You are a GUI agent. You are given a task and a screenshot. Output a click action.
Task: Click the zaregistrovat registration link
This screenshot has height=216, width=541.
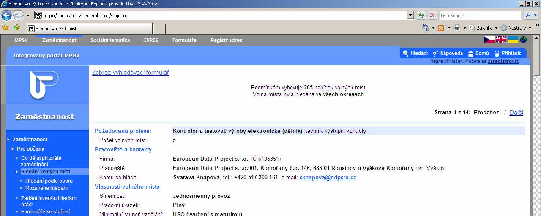503,62
